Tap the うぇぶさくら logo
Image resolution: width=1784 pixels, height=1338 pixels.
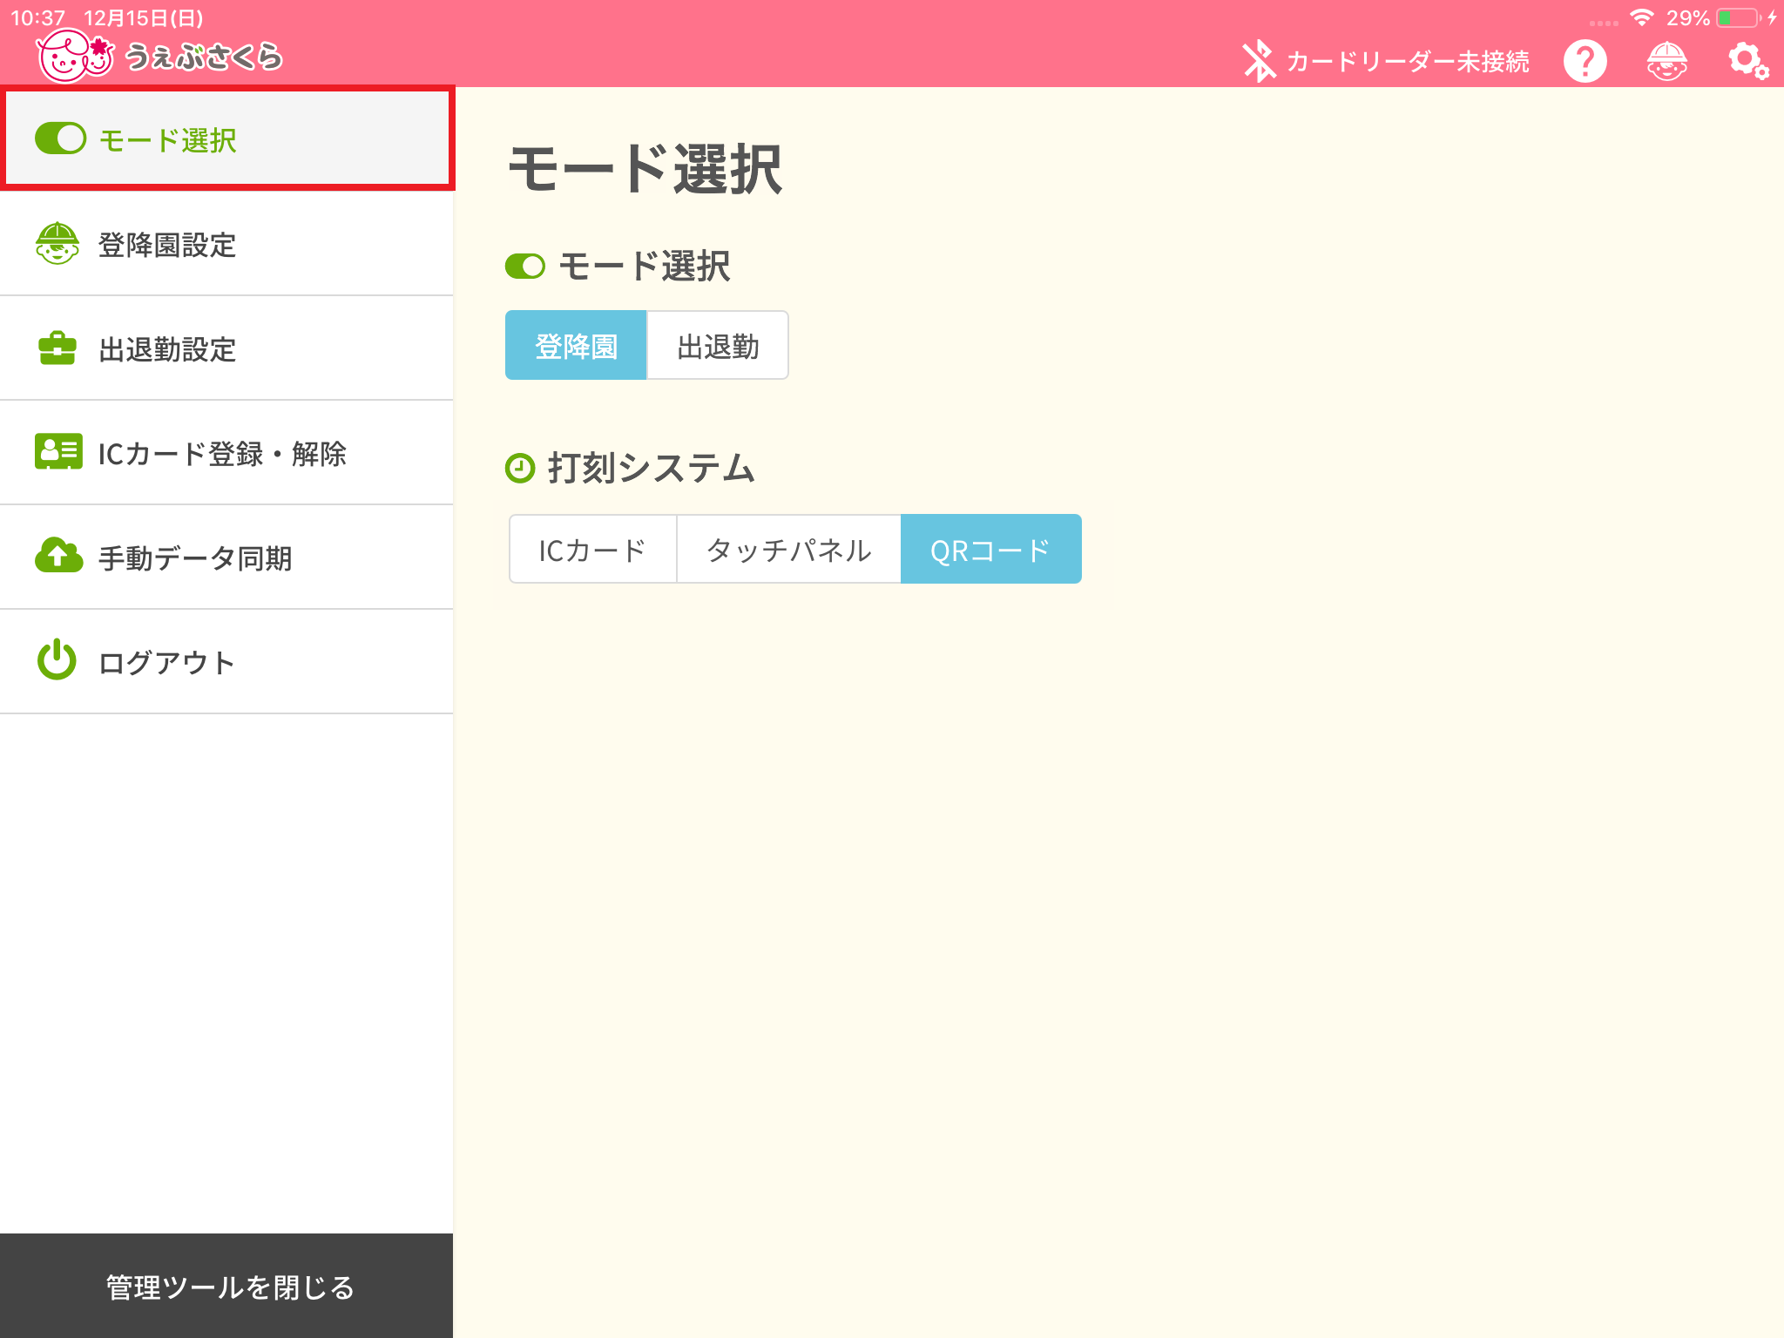click(161, 56)
